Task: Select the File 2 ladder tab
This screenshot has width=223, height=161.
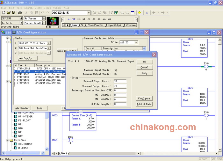Action: click(64, 153)
